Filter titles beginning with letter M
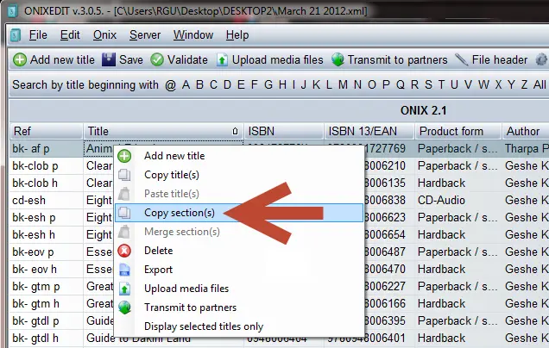 (x=344, y=85)
